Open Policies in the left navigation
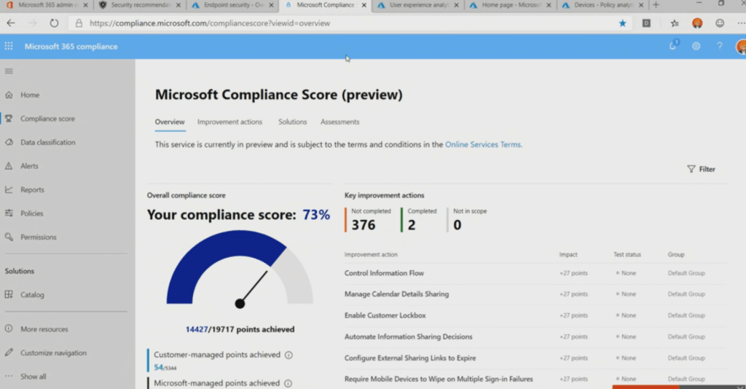 [x=32, y=213]
